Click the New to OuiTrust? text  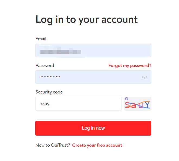tap(53, 145)
